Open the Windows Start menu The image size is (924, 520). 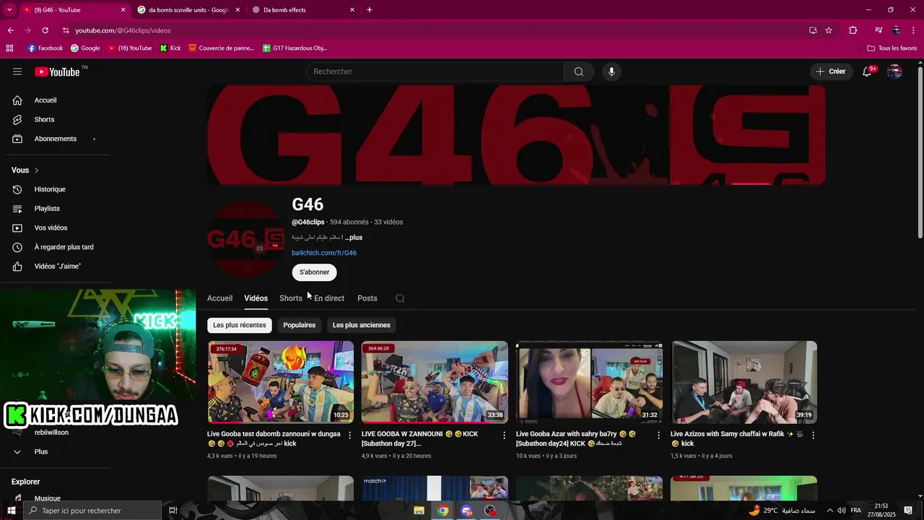(11, 511)
